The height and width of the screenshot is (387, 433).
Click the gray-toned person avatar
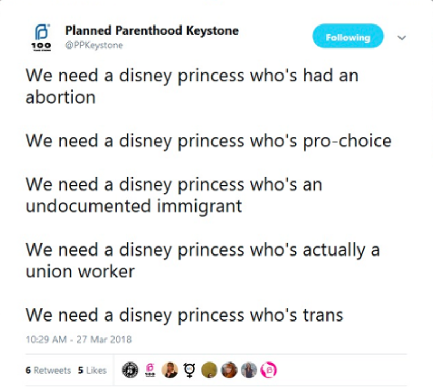tap(249, 370)
